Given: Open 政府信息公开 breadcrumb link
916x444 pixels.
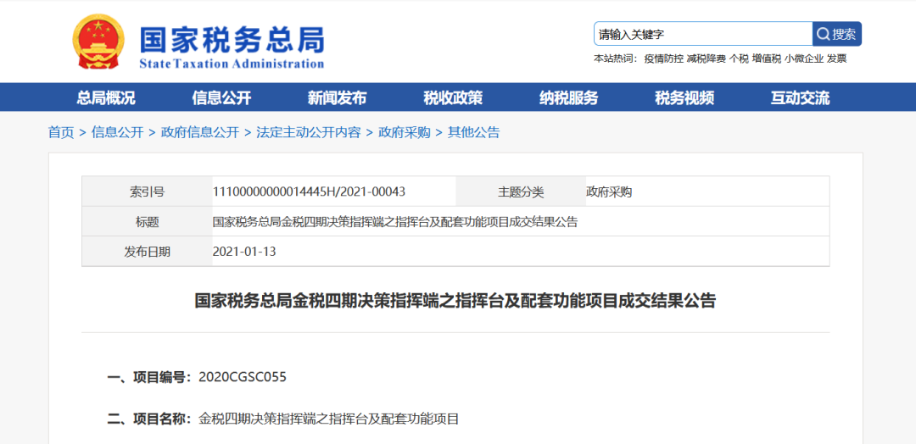Looking at the screenshot, I should (x=200, y=132).
